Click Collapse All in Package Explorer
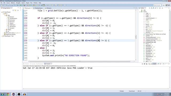171x96 pixels. 13,10
